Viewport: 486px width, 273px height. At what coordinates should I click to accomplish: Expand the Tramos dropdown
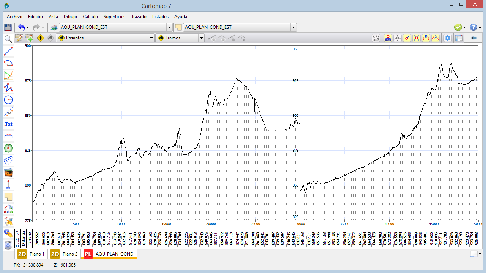[x=201, y=38]
